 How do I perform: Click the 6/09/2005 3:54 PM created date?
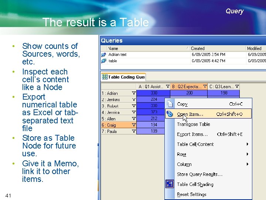[x=208, y=54]
